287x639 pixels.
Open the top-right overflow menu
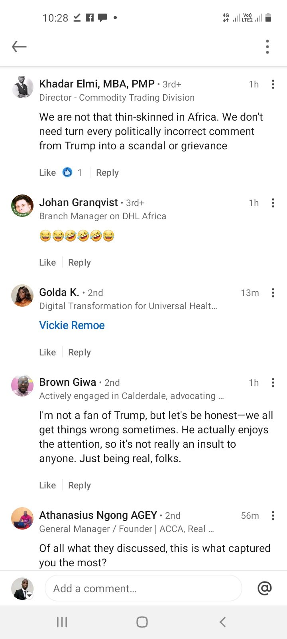[x=267, y=47]
